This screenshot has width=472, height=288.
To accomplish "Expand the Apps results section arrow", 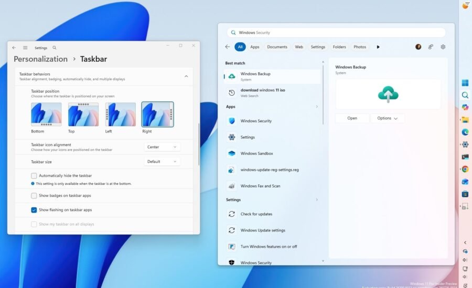I will point(317,107).
